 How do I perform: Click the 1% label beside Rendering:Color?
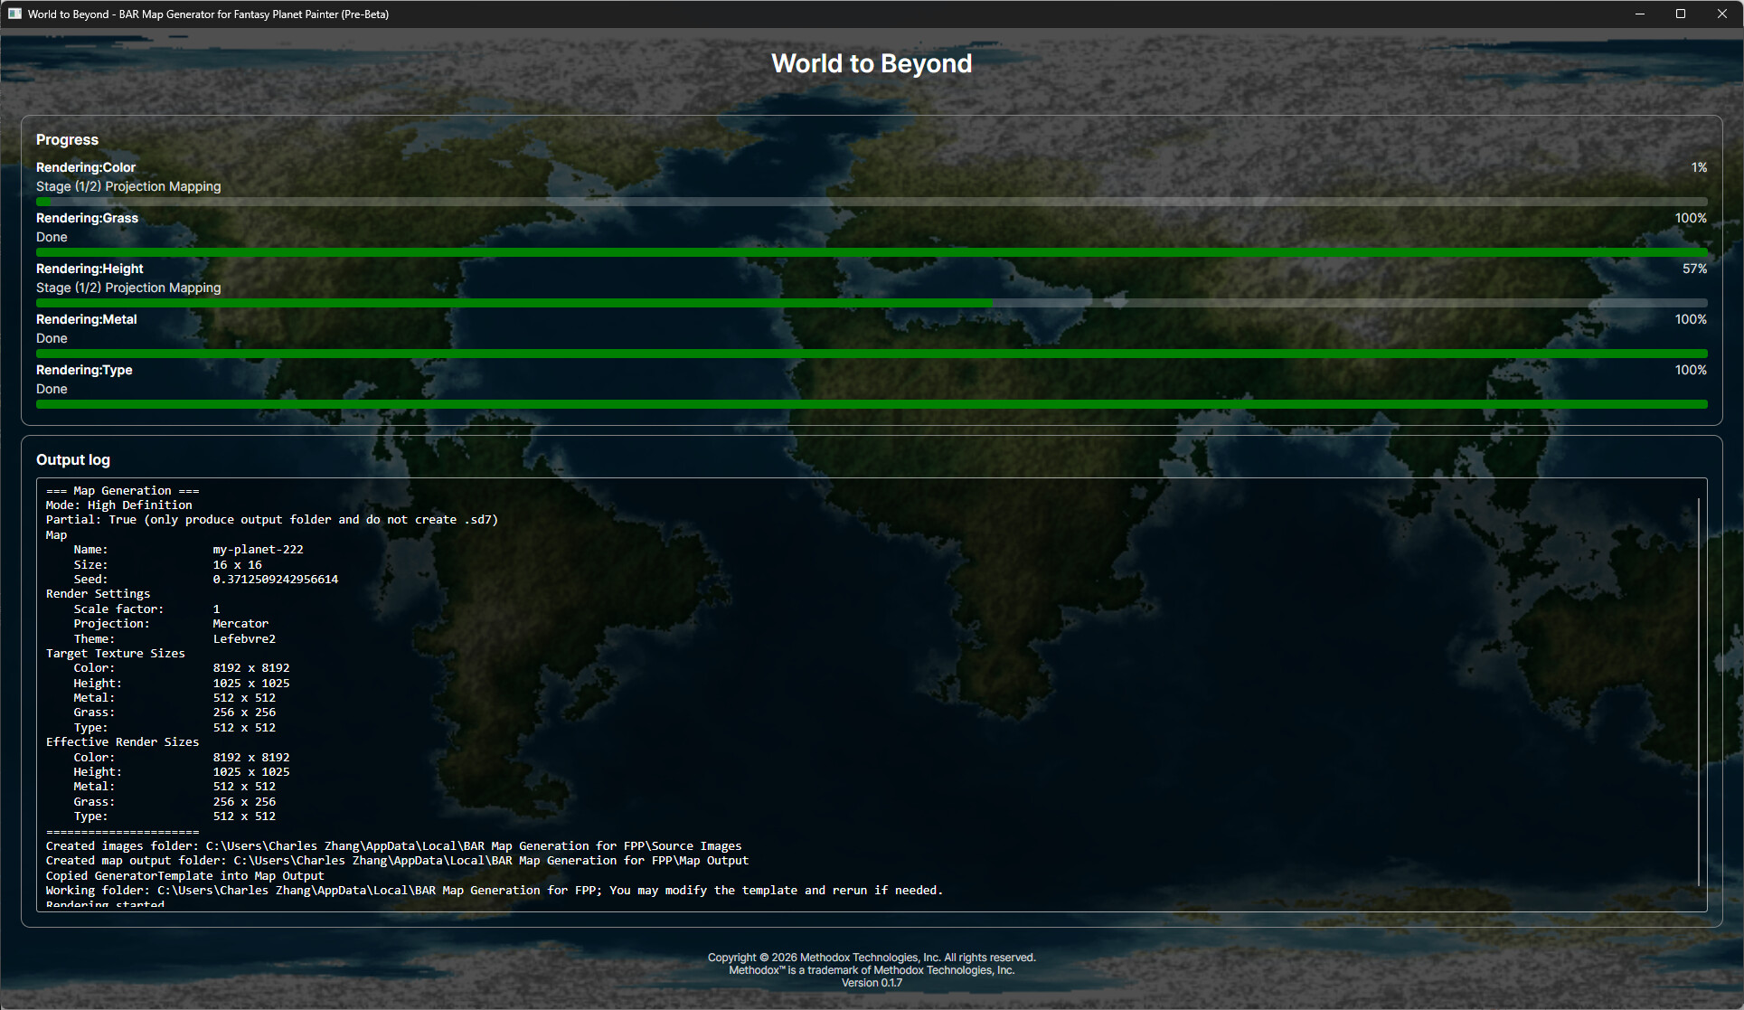pyautogui.click(x=1699, y=167)
